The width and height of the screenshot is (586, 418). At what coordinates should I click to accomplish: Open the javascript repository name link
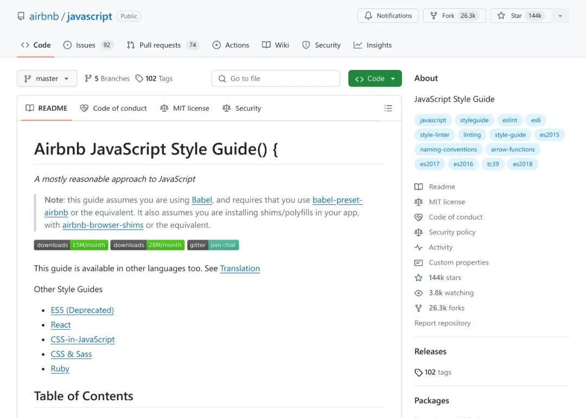click(x=90, y=16)
